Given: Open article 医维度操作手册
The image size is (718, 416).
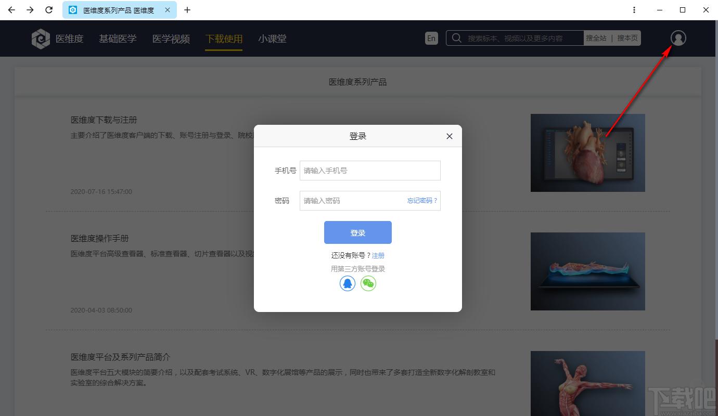Looking at the screenshot, I should (100, 239).
